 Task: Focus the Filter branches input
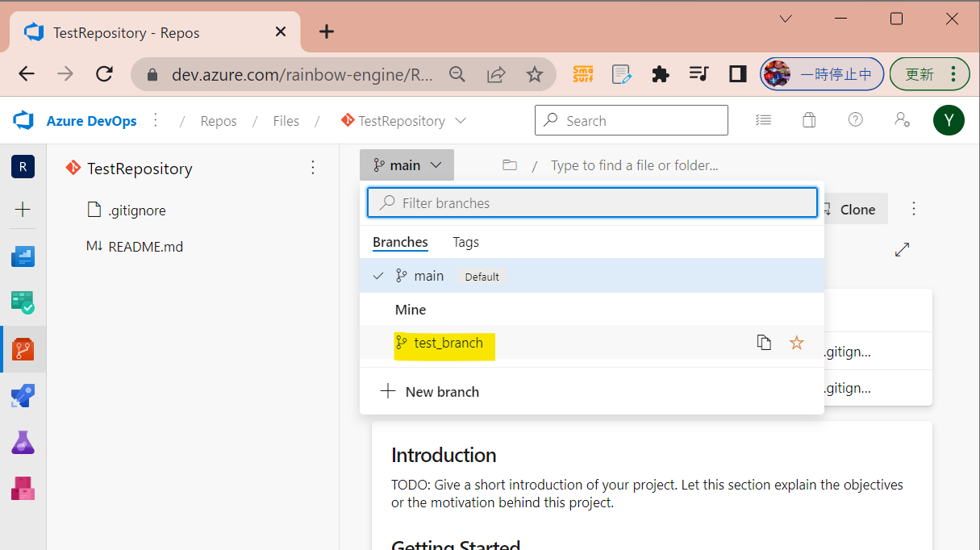click(592, 203)
